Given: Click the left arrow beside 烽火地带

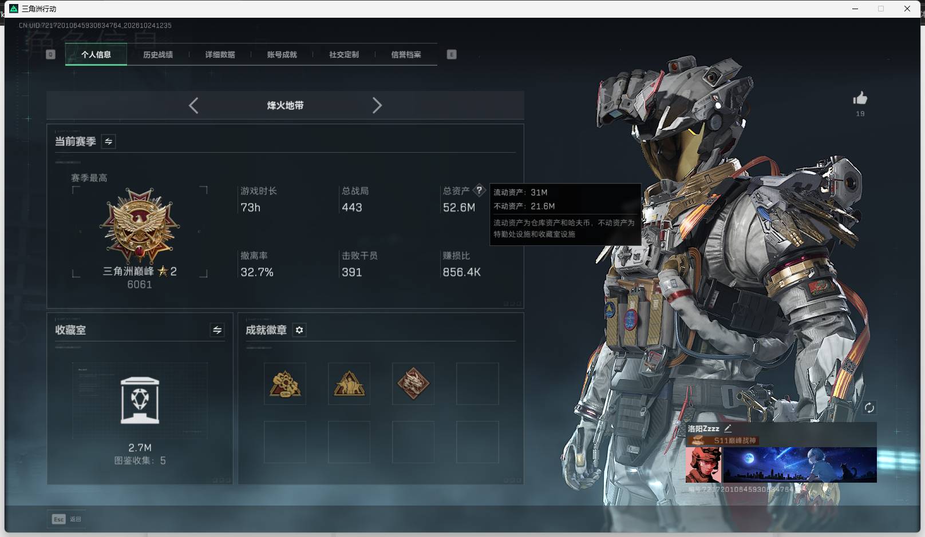Looking at the screenshot, I should (193, 105).
